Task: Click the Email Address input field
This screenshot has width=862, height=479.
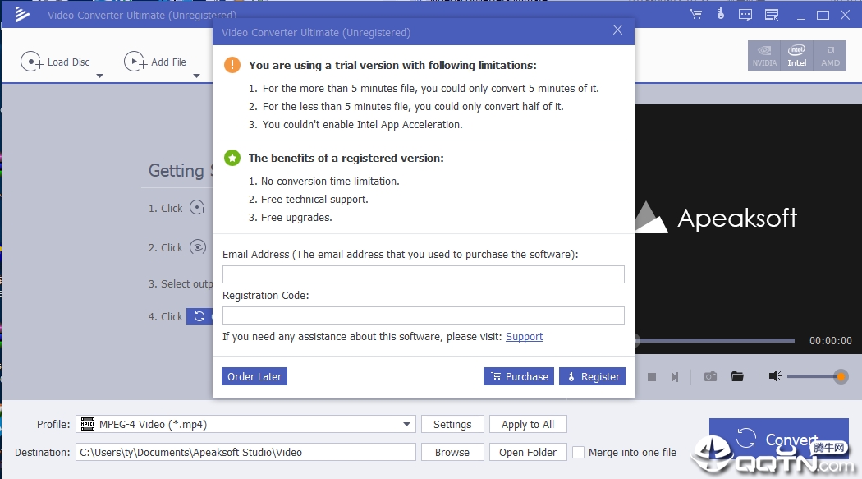Action: point(424,274)
